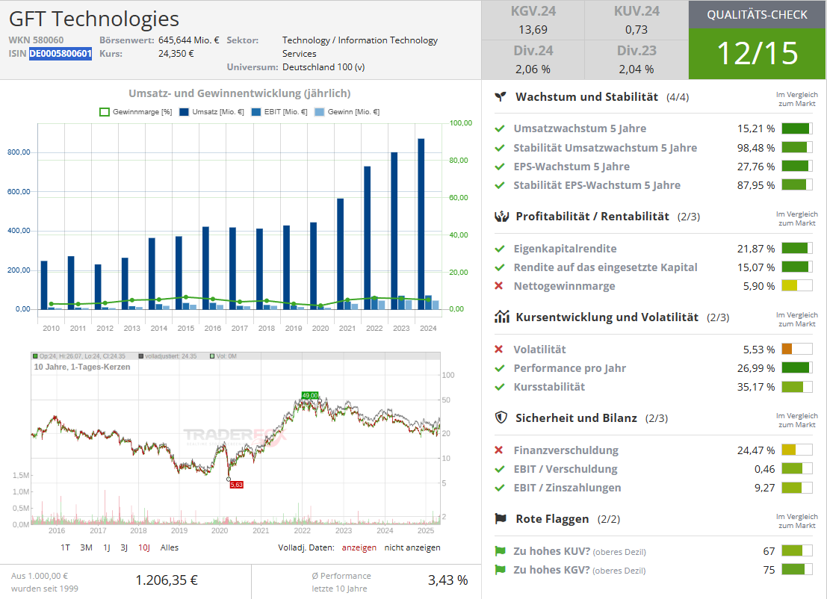827x599 pixels.
Task: Click the QUALITÄTS-CHECK header
Action: point(758,15)
